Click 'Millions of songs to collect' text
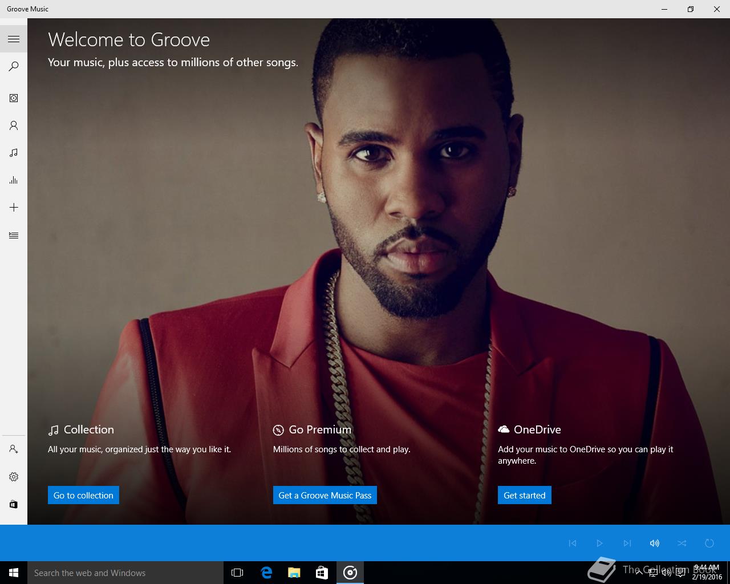 (x=342, y=449)
